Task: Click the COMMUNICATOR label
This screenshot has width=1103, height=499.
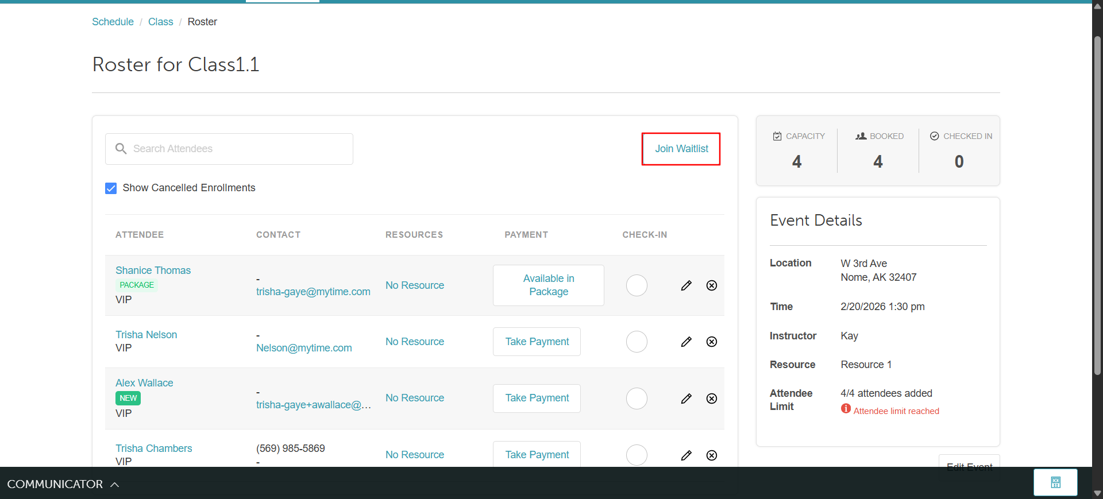Action: click(55, 484)
